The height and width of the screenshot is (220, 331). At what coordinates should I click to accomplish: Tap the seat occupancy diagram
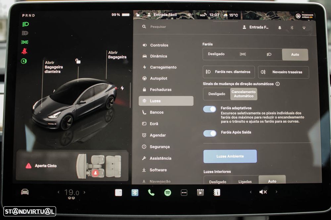pyautogui.click(x=99, y=166)
